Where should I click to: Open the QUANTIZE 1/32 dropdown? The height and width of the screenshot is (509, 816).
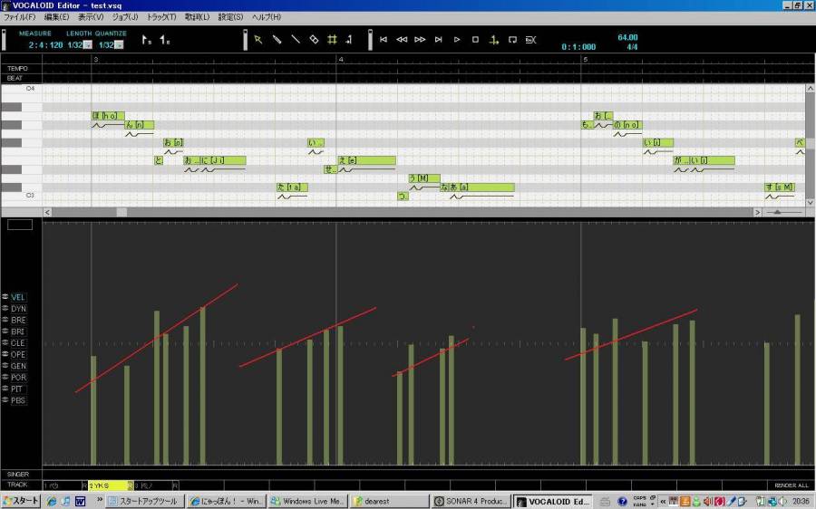pyautogui.click(x=119, y=45)
